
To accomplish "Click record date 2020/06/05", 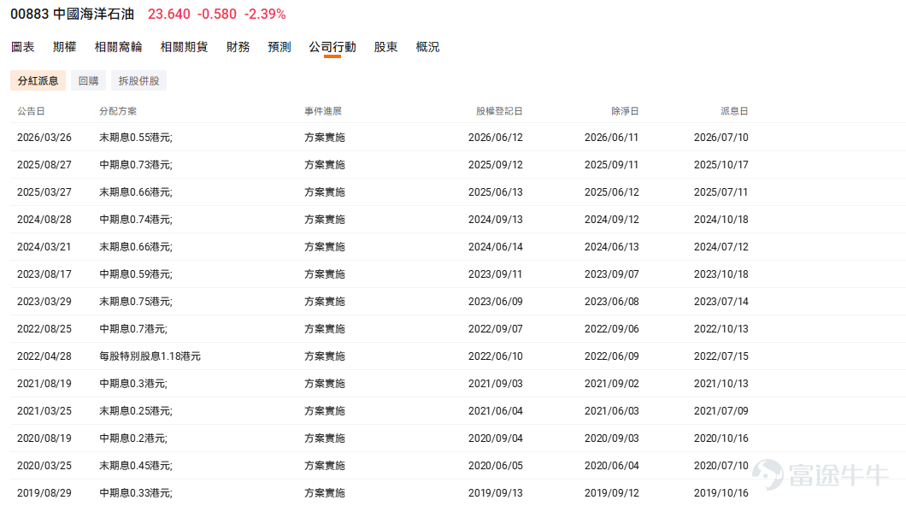I will [x=496, y=466].
